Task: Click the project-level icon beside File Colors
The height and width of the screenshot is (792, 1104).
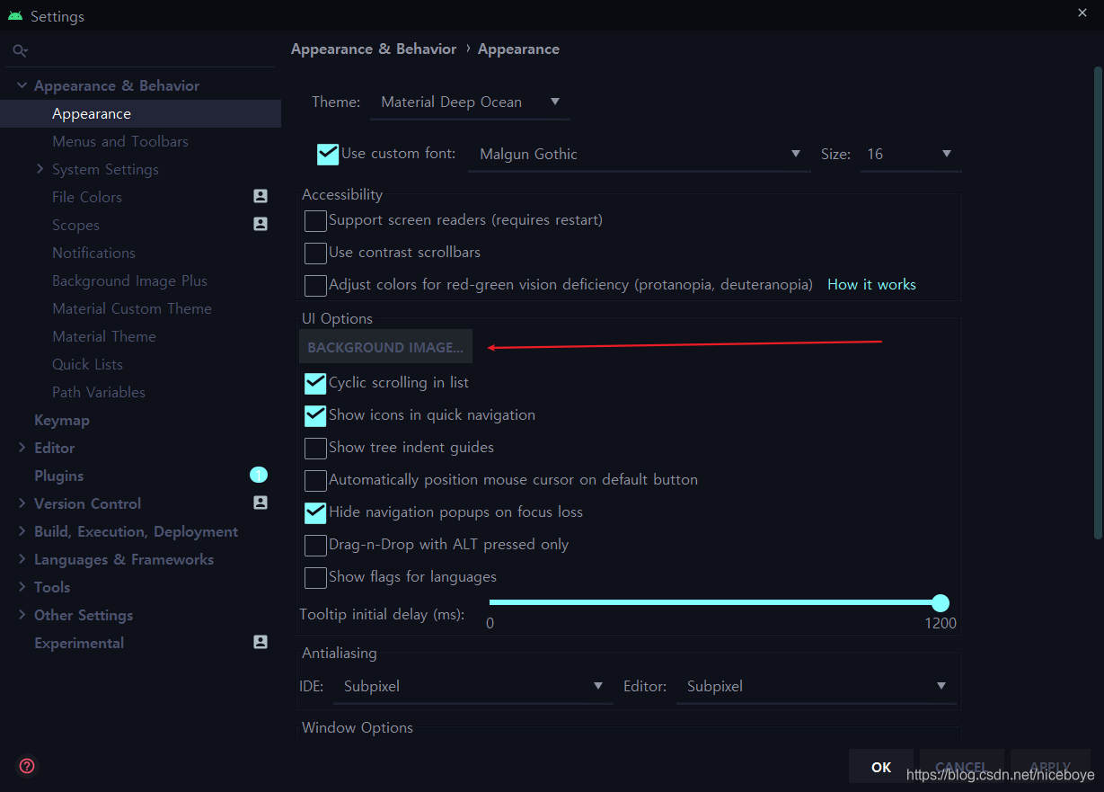Action: [x=261, y=196]
